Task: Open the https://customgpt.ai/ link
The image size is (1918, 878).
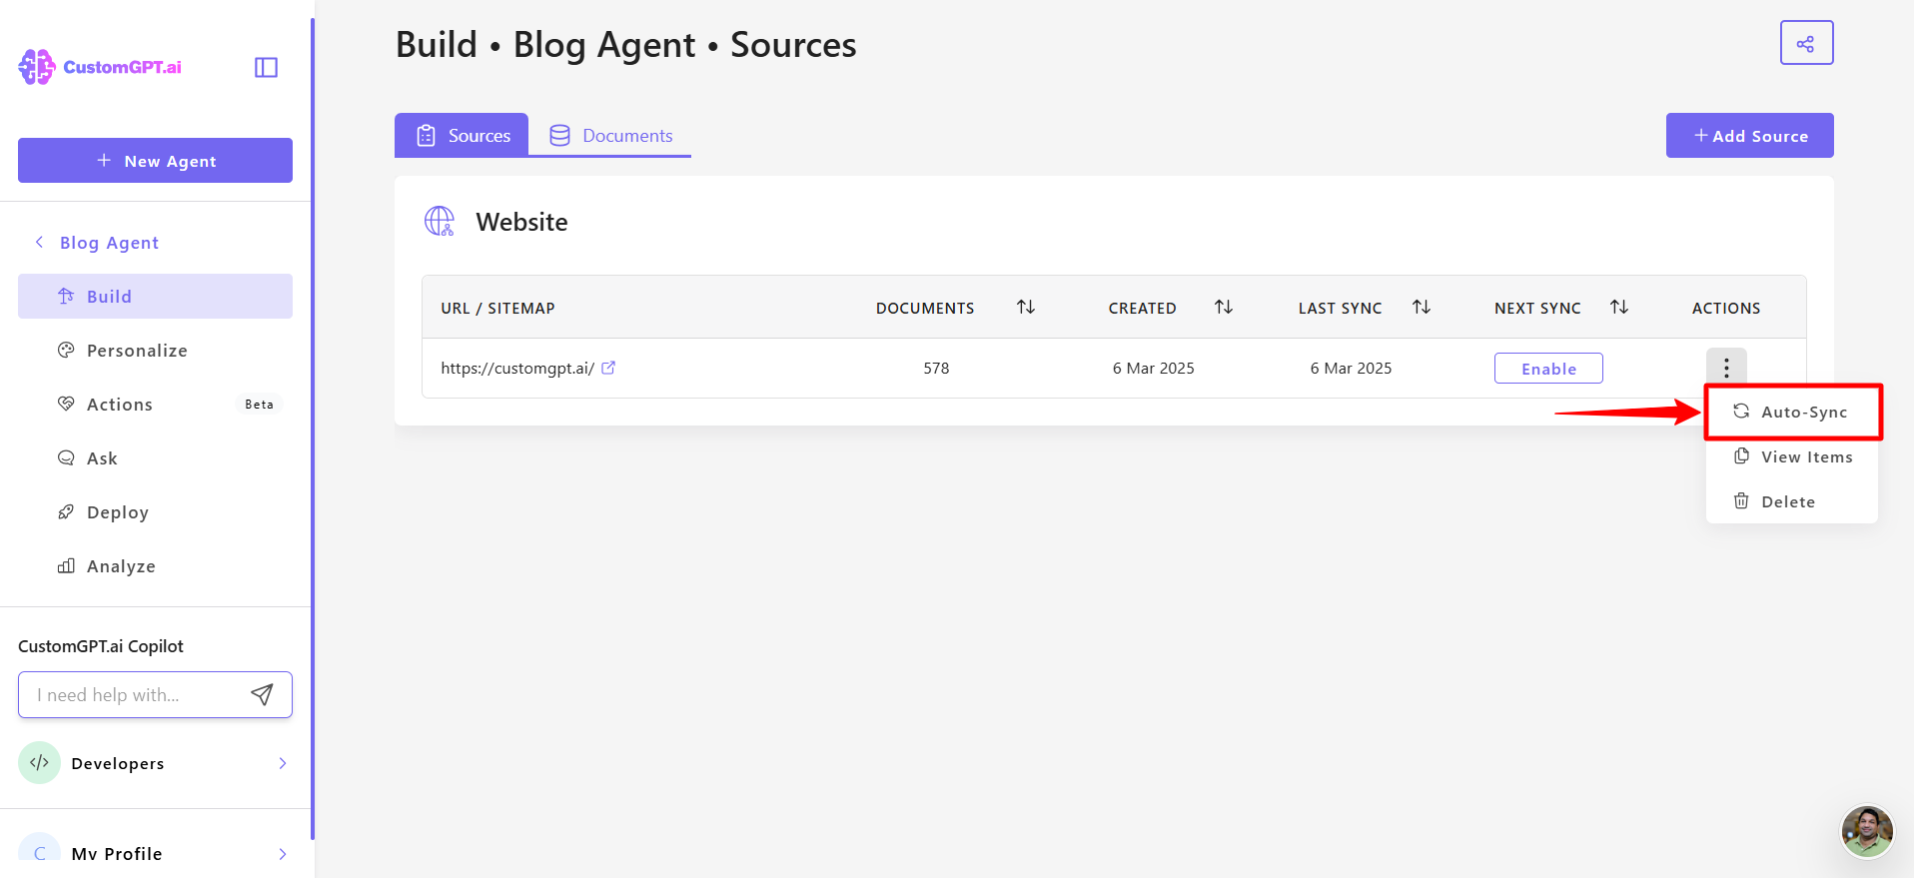Action: [517, 368]
